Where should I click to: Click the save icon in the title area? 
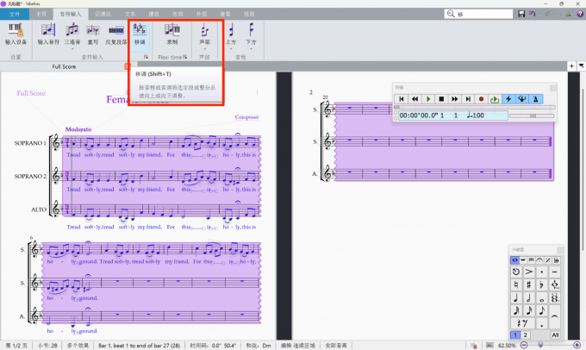point(521,14)
